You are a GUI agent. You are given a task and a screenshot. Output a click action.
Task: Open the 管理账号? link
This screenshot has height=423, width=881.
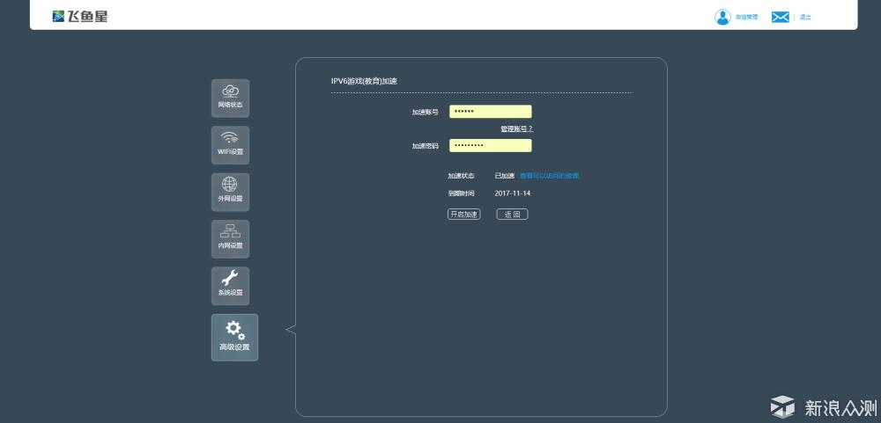tap(516, 129)
